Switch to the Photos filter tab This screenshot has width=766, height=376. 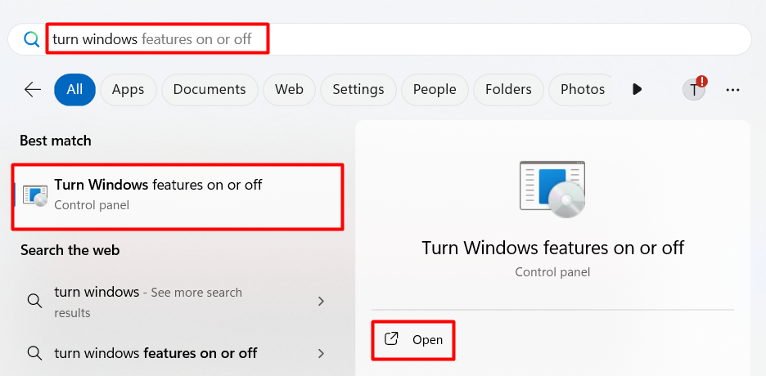580,90
